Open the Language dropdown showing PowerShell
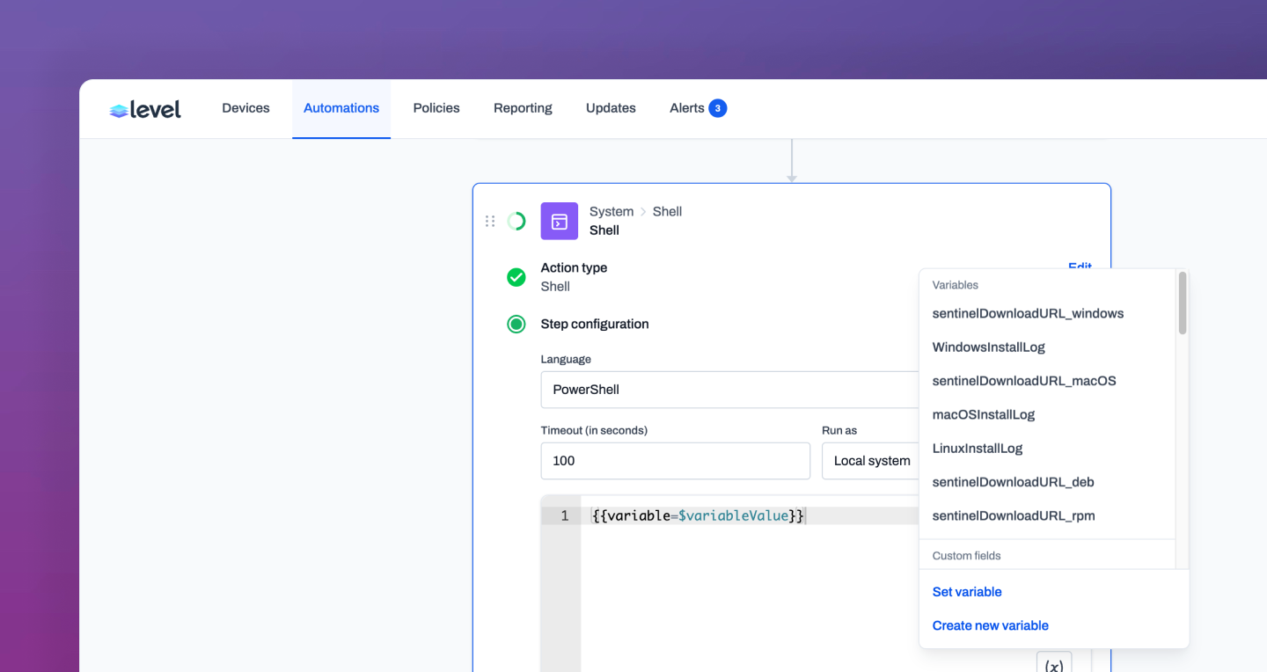1267x672 pixels. [x=730, y=390]
